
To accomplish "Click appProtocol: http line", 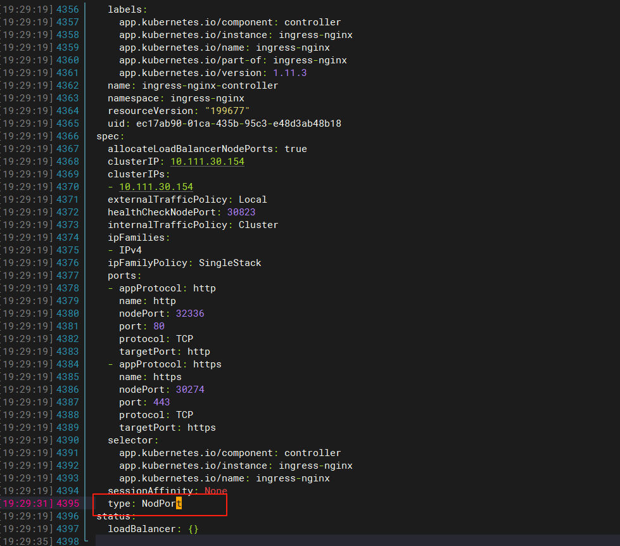I will (x=167, y=288).
